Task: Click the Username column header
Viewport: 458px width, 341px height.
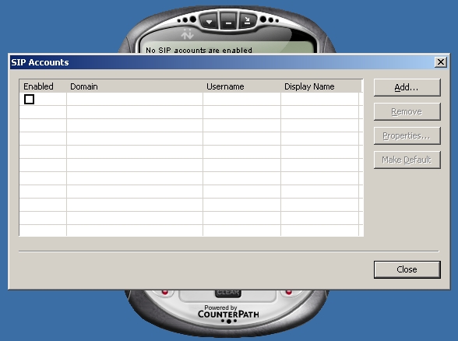Action: pyautogui.click(x=241, y=86)
